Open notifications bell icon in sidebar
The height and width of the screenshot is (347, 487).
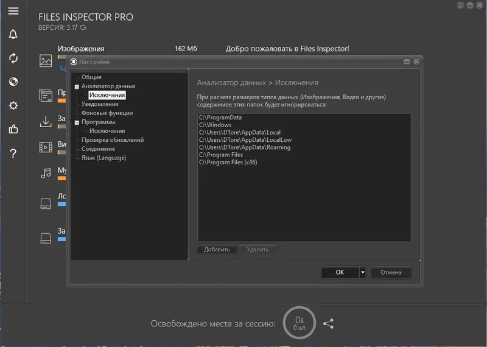click(13, 34)
